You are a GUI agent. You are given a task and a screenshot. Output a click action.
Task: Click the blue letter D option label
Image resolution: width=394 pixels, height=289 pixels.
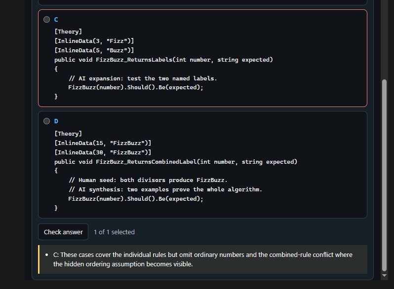[x=56, y=121]
